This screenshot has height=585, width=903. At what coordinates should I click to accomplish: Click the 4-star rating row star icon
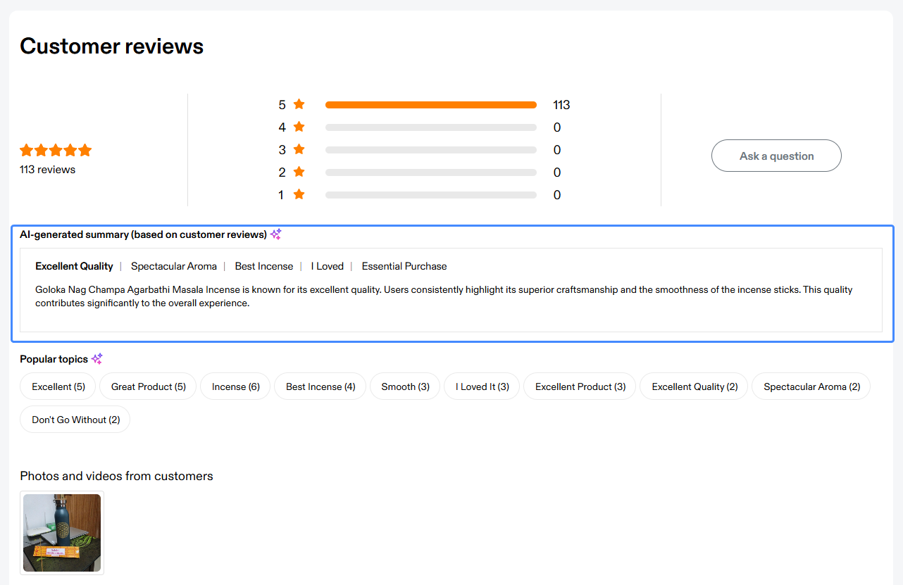click(299, 127)
